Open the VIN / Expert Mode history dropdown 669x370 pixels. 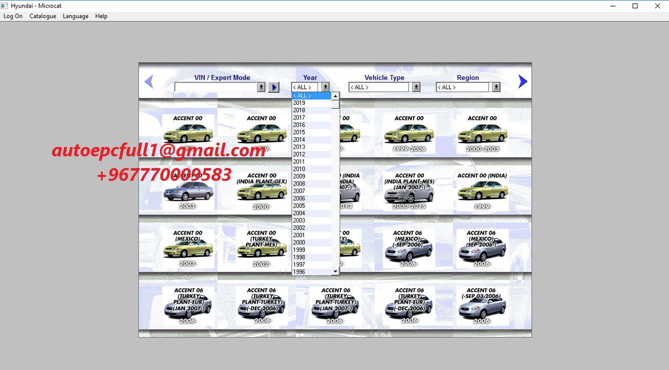click(x=261, y=87)
